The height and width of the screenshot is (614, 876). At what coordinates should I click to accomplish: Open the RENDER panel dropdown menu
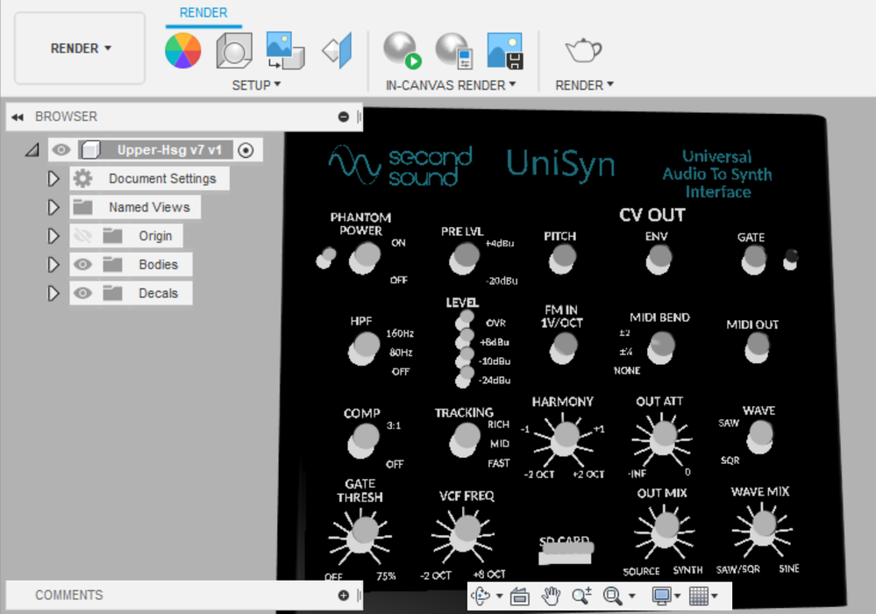[x=584, y=85]
